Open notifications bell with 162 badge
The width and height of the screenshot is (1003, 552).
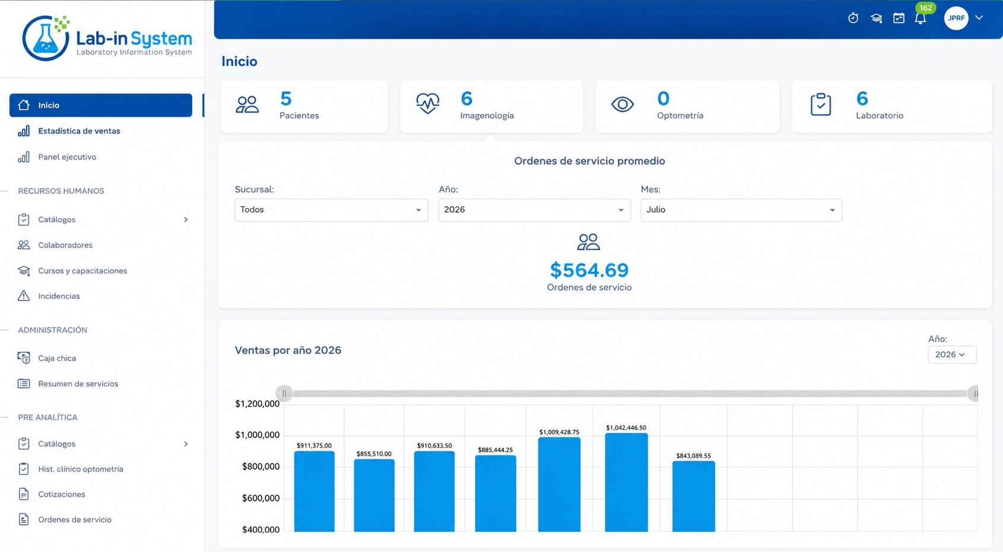(921, 18)
